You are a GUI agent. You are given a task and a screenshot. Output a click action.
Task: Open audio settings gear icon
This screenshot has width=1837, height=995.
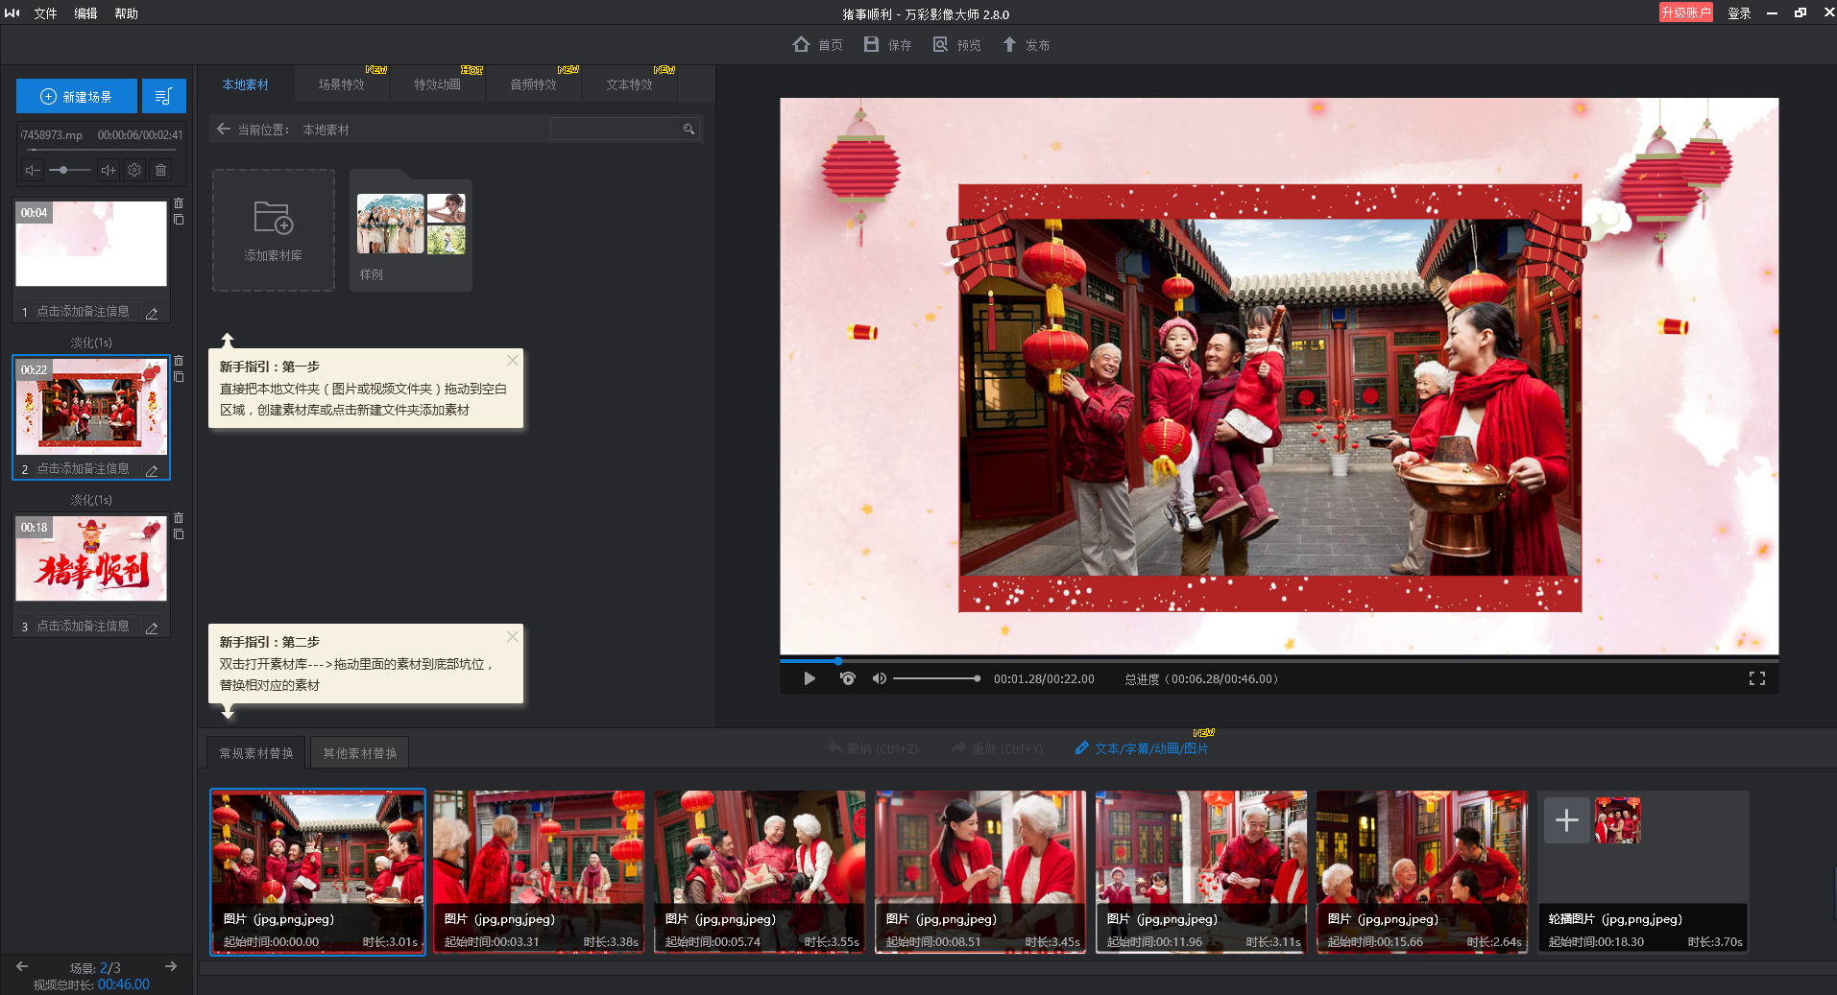134,170
